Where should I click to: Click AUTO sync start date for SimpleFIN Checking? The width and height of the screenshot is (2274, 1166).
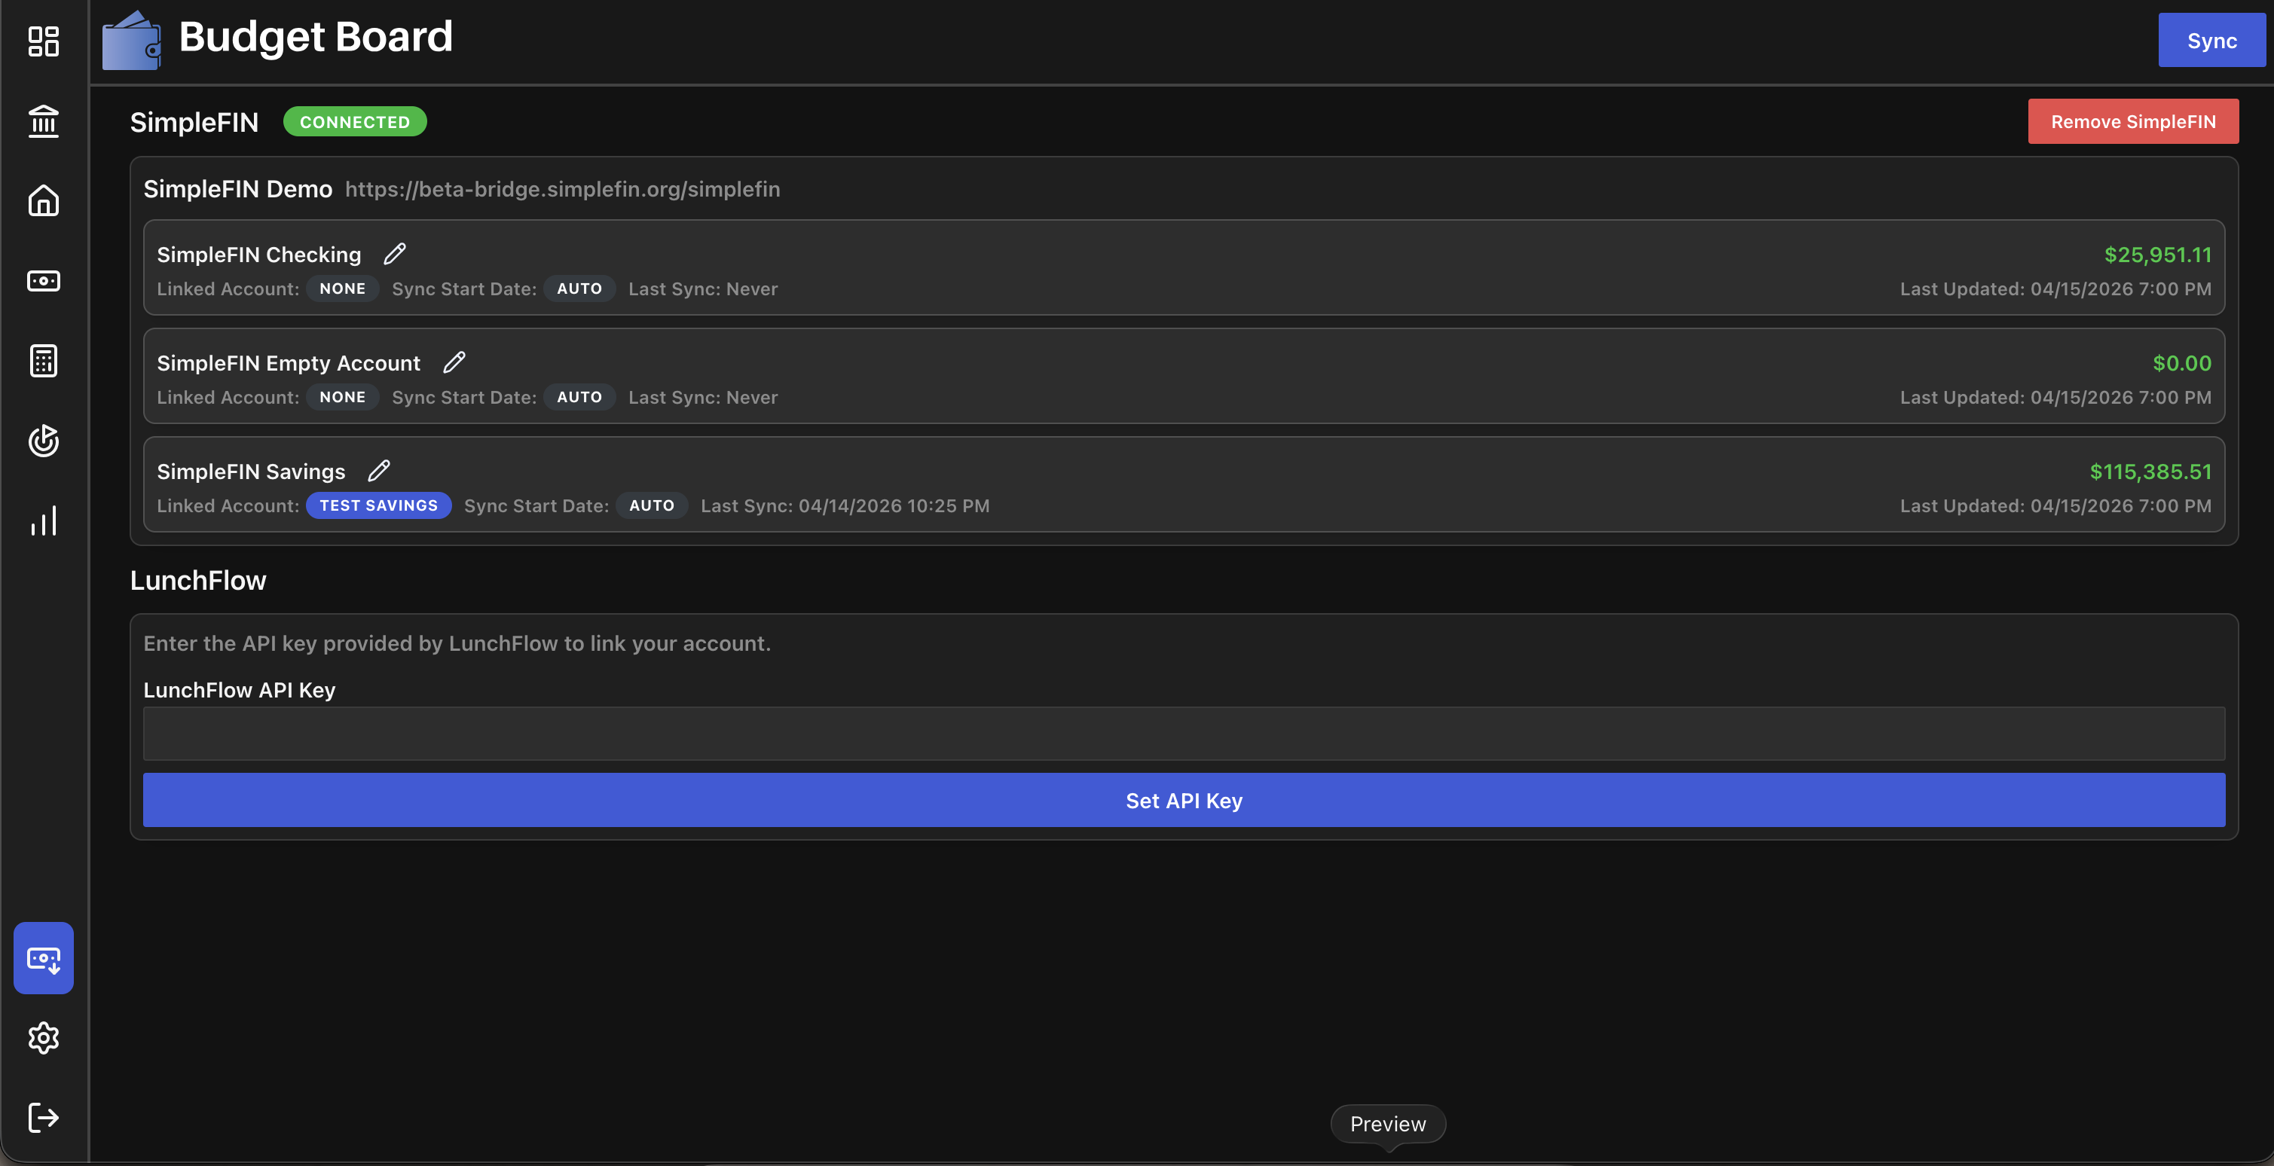click(x=579, y=288)
